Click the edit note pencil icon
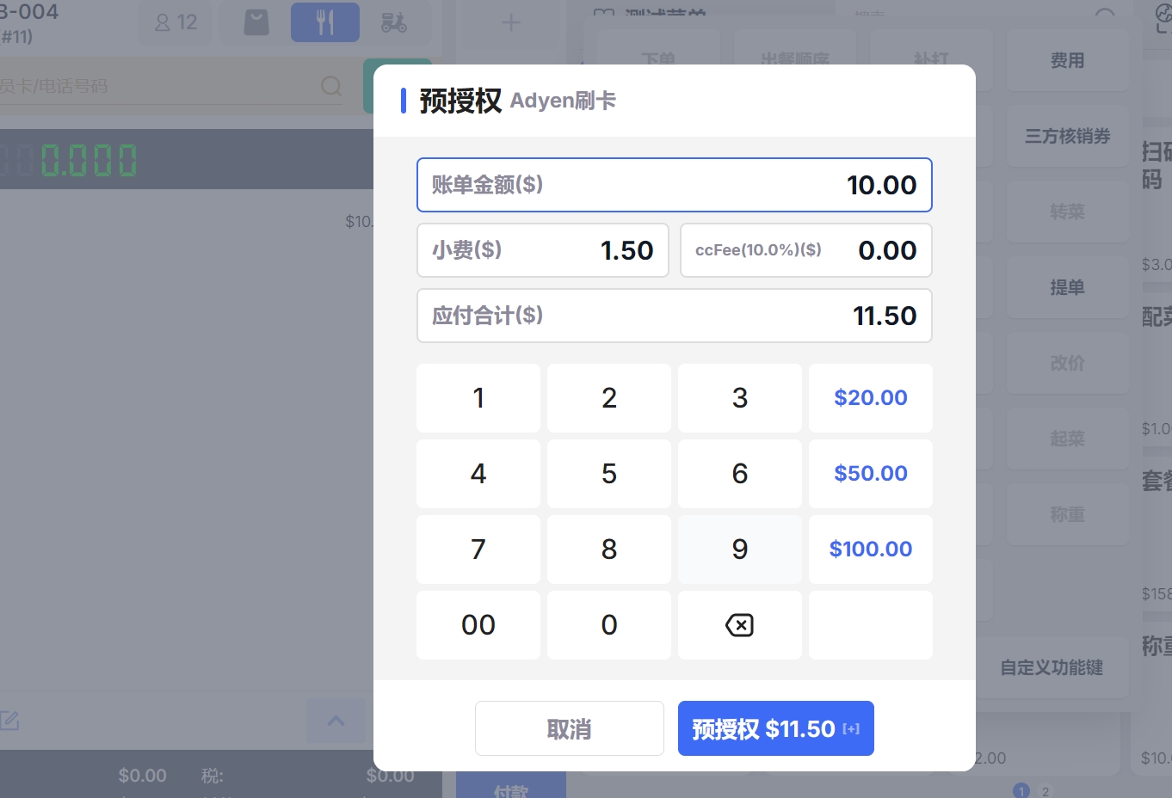This screenshot has width=1172, height=798. (x=10, y=721)
